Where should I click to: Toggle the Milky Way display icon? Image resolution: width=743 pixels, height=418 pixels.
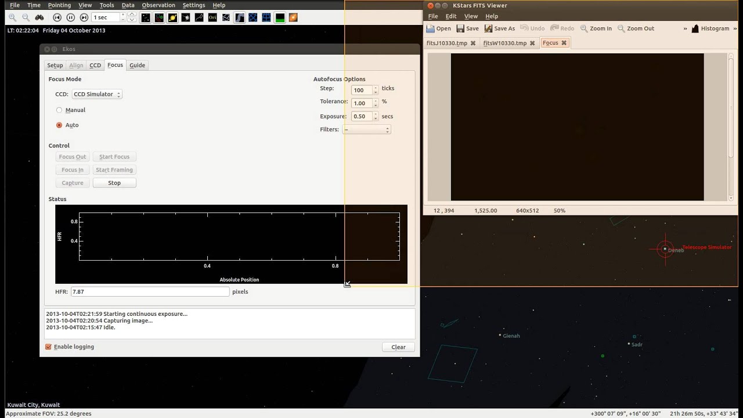point(239,17)
